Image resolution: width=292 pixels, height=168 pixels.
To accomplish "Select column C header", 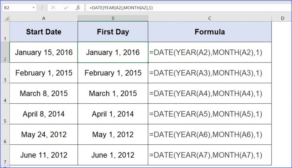I will pyautogui.click(x=210, y=18).
